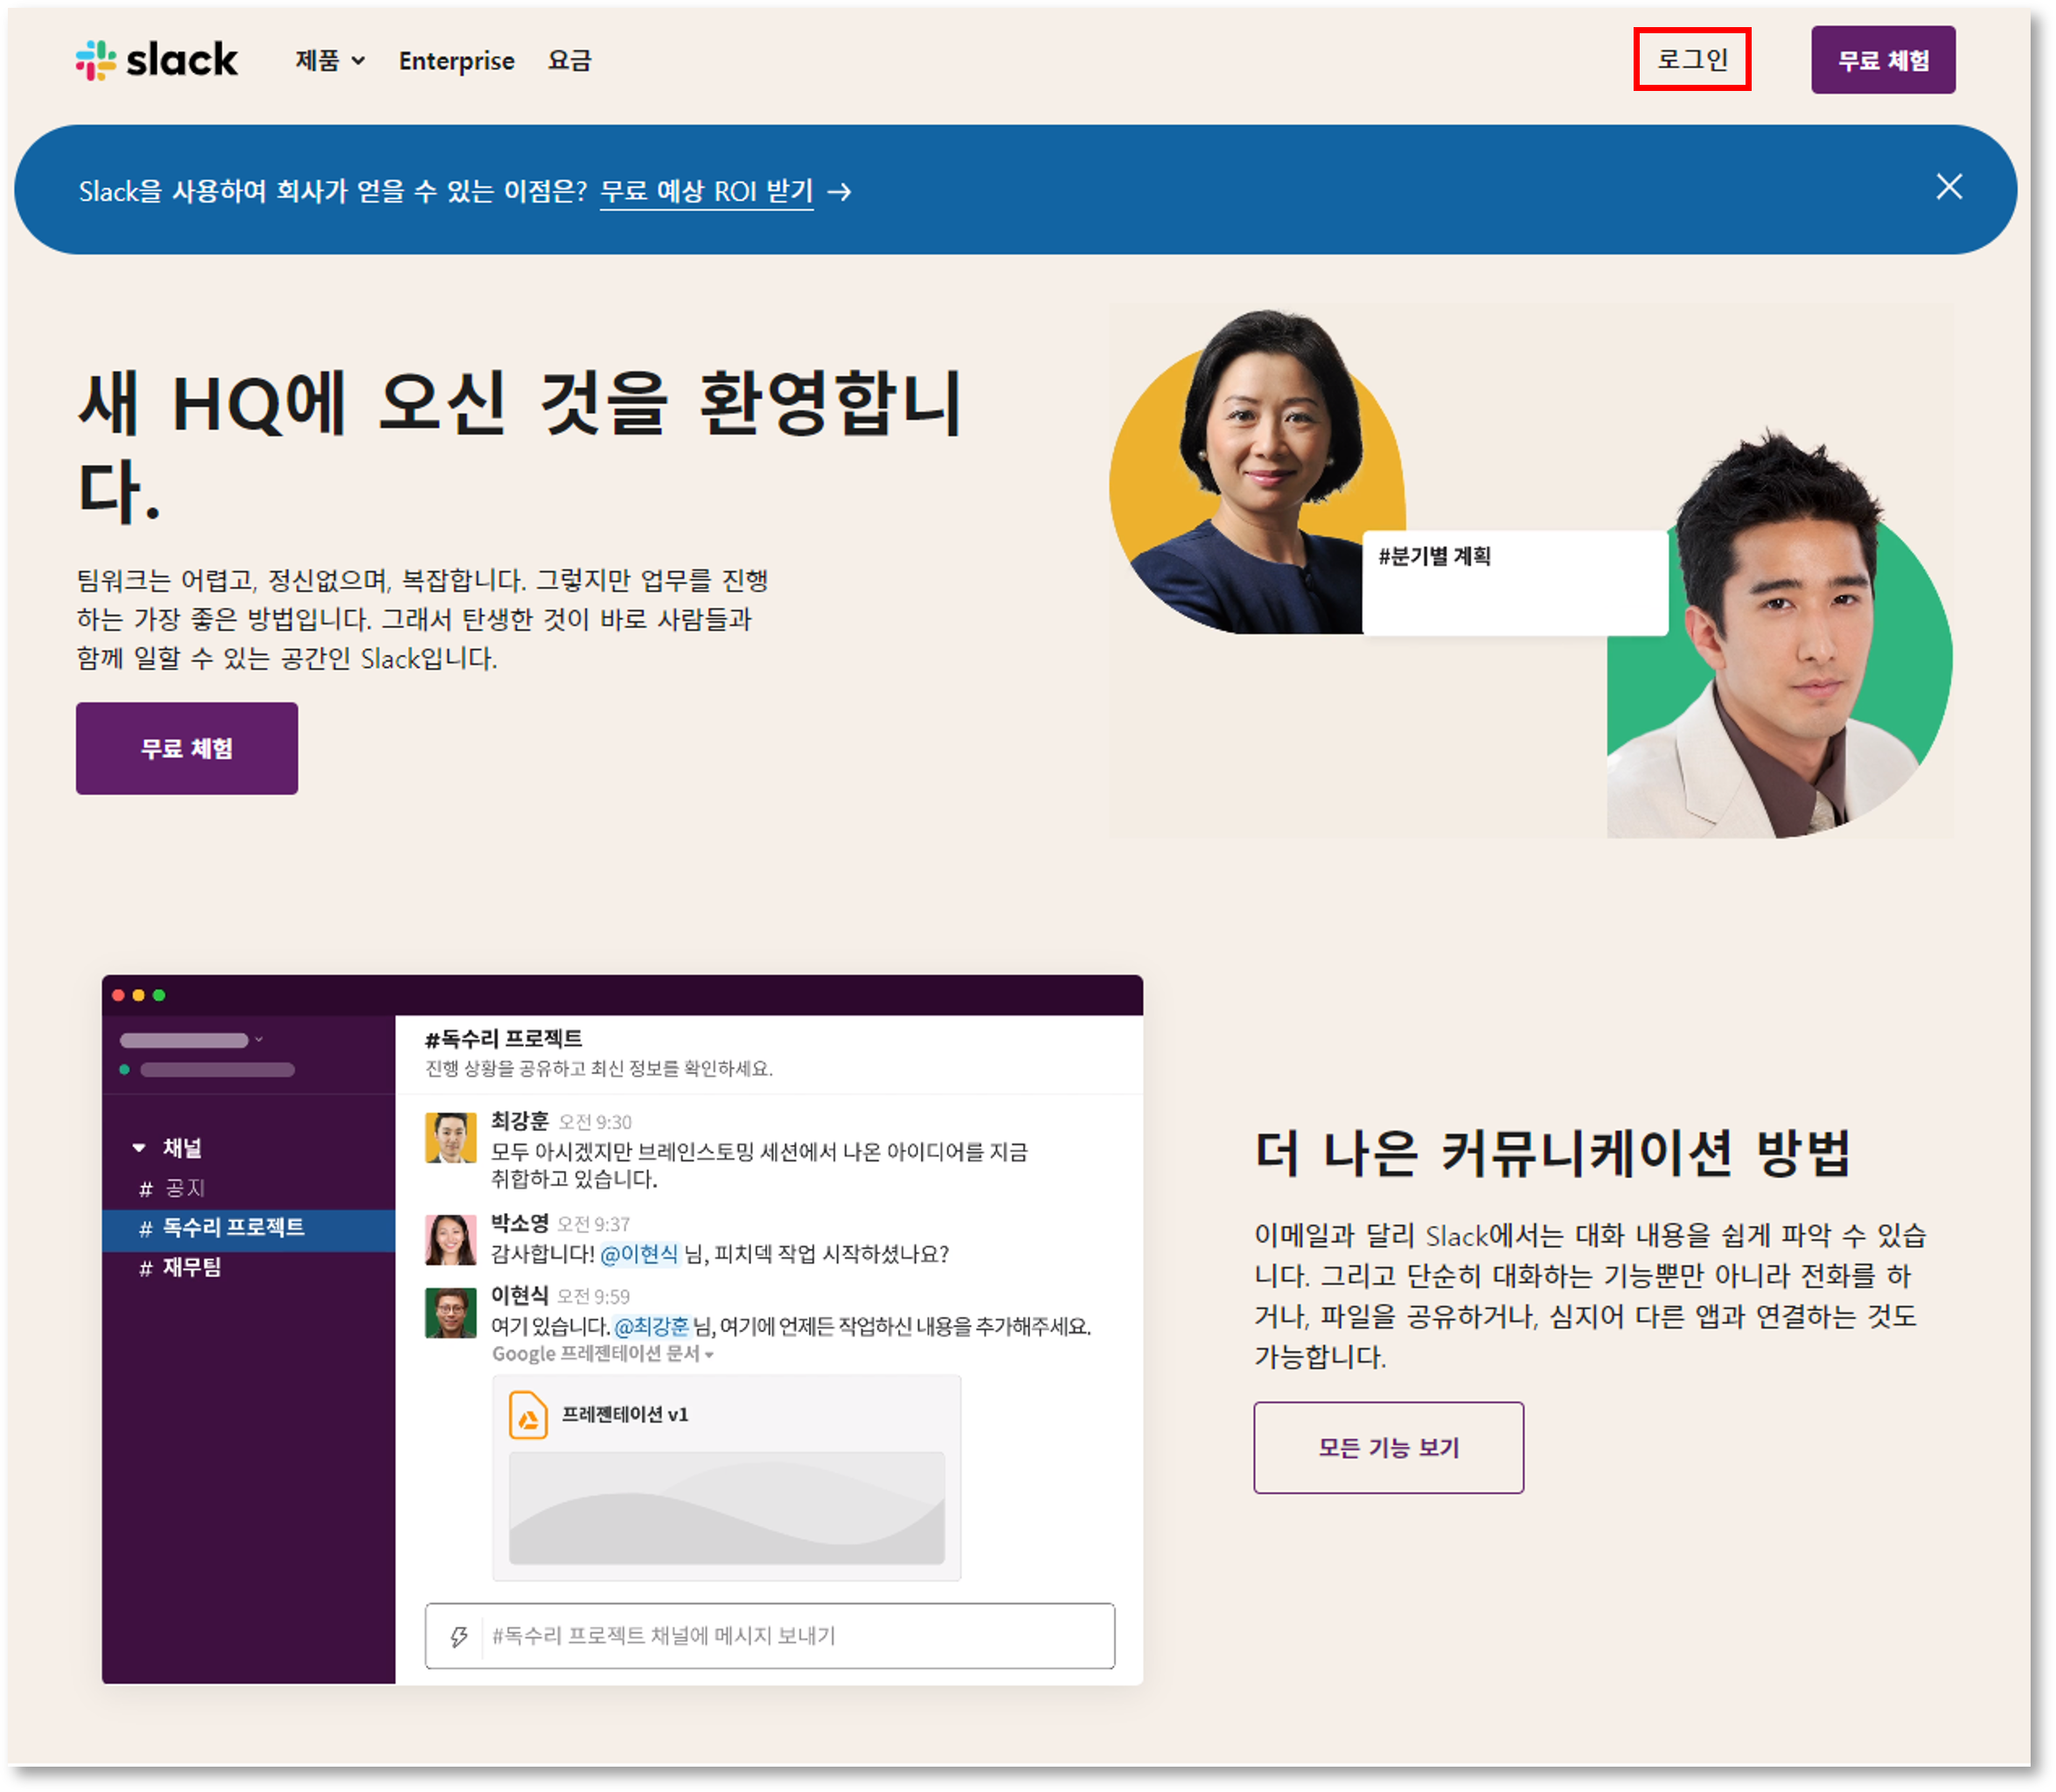Viewport: 2056px width, 1792px height.
Task: Open the 무료 예상 ROI 받기 link
Action: (x=706, y=191)
